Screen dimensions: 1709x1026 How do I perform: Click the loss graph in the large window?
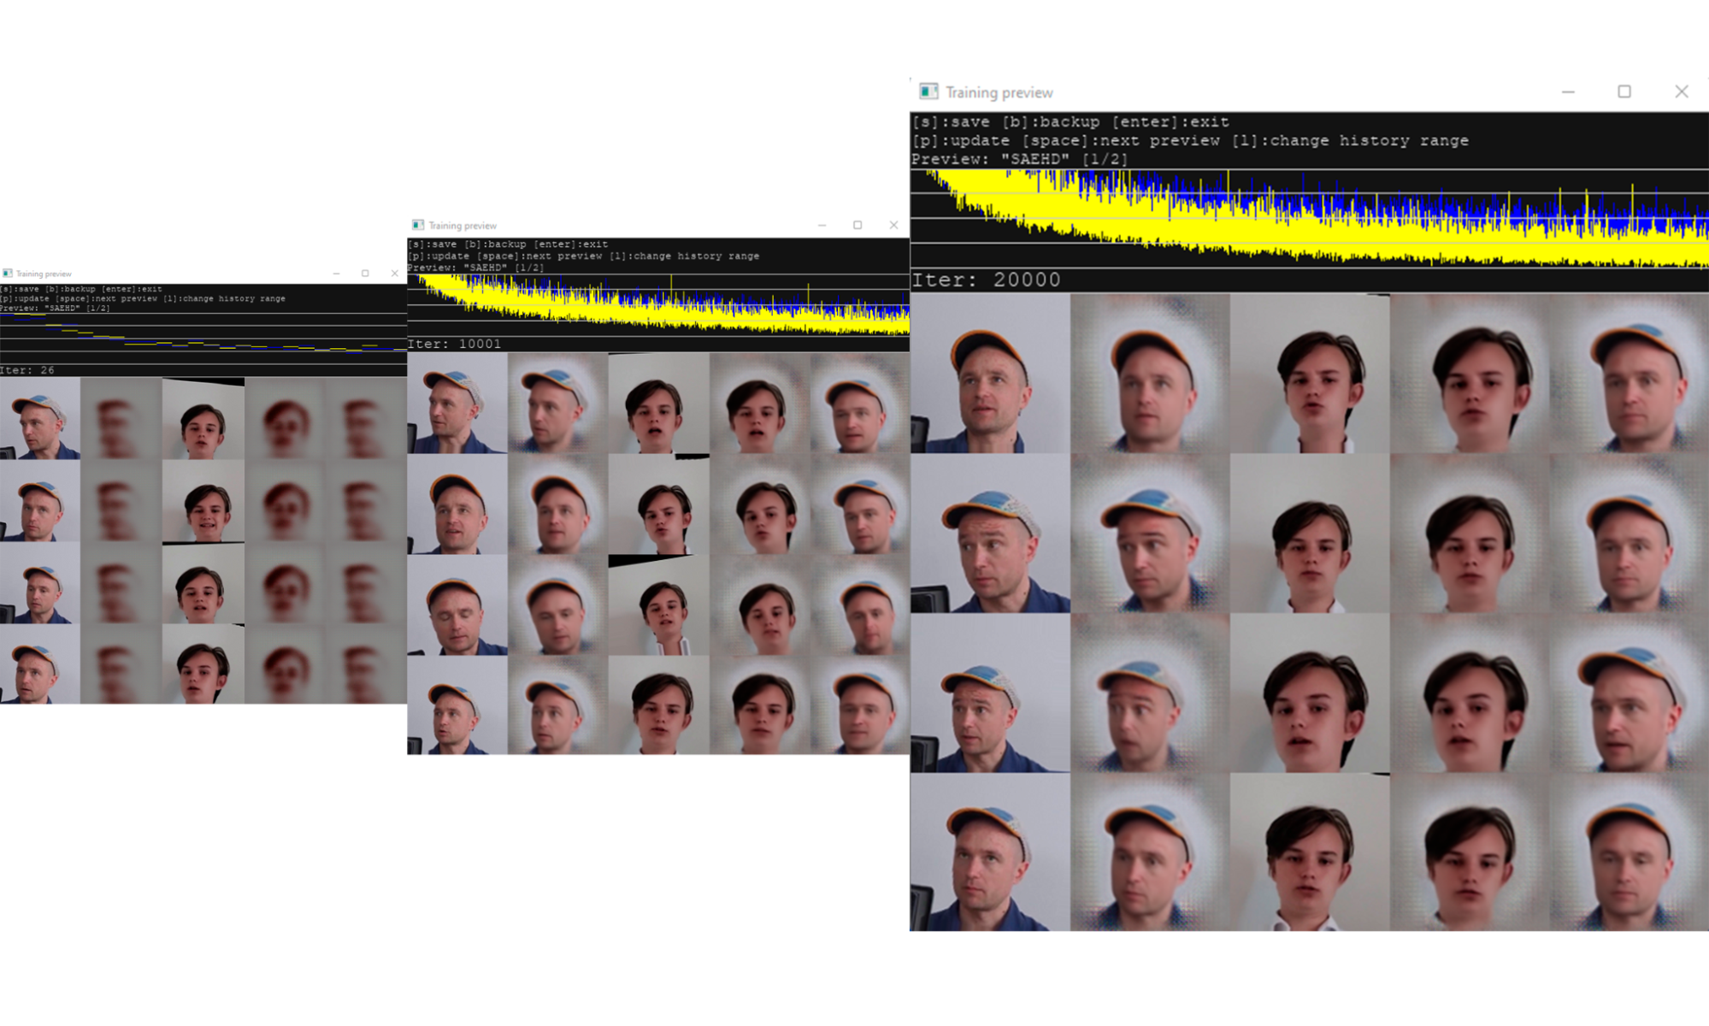(x=1310, y=218)
